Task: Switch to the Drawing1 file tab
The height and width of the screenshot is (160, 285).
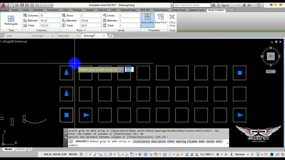Action: (x=38, y=36)
